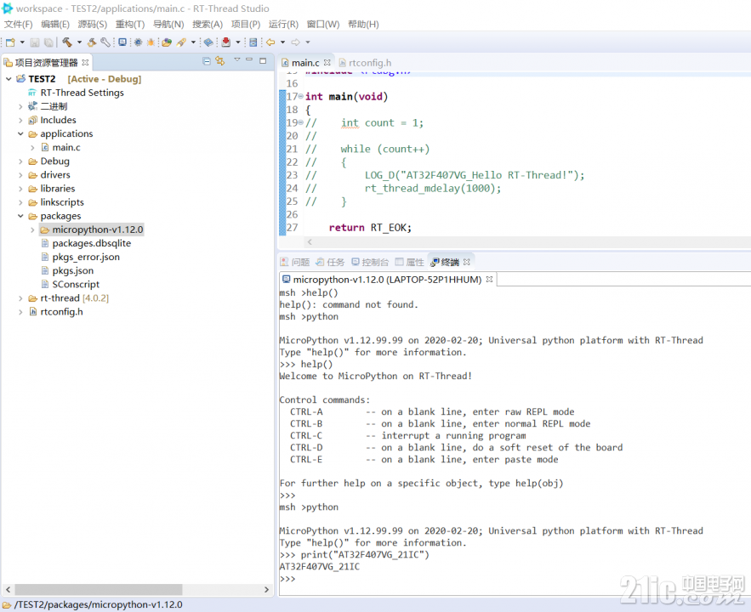This screenshot has height=612, width=751.
Task: Open the 搜索(A) menu
Action: point(208,25)
